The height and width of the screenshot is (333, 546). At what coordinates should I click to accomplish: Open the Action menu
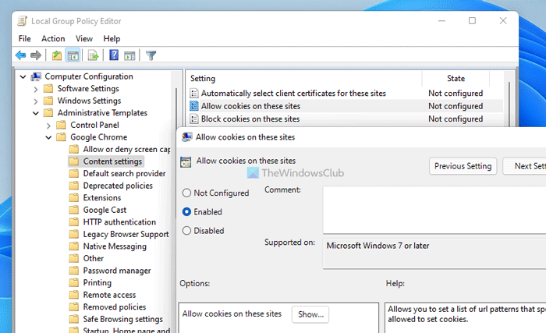(53, 39)
